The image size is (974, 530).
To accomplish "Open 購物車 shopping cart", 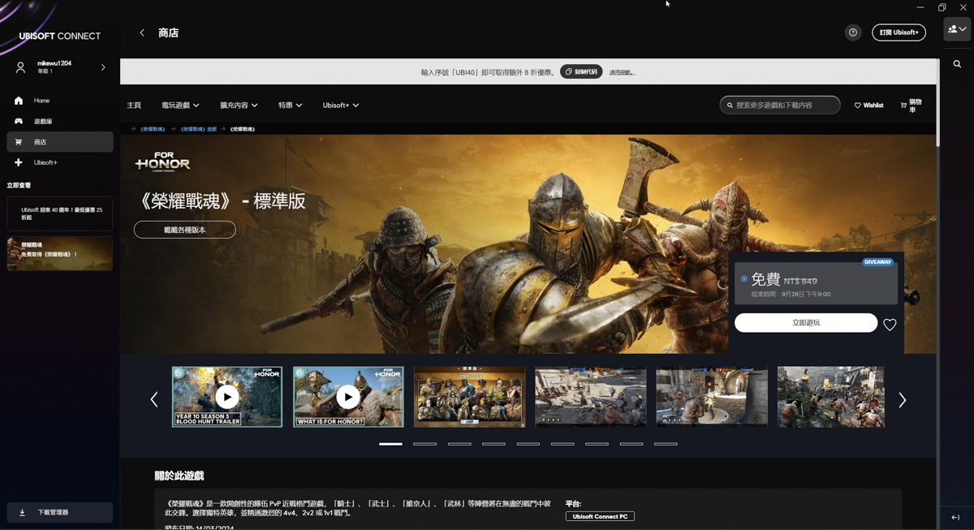I will pyautogui.click(x=912, y=106).
